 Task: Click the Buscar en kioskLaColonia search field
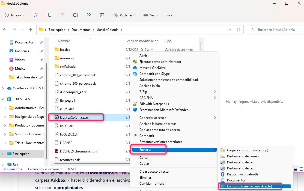(x=276, y=30)
